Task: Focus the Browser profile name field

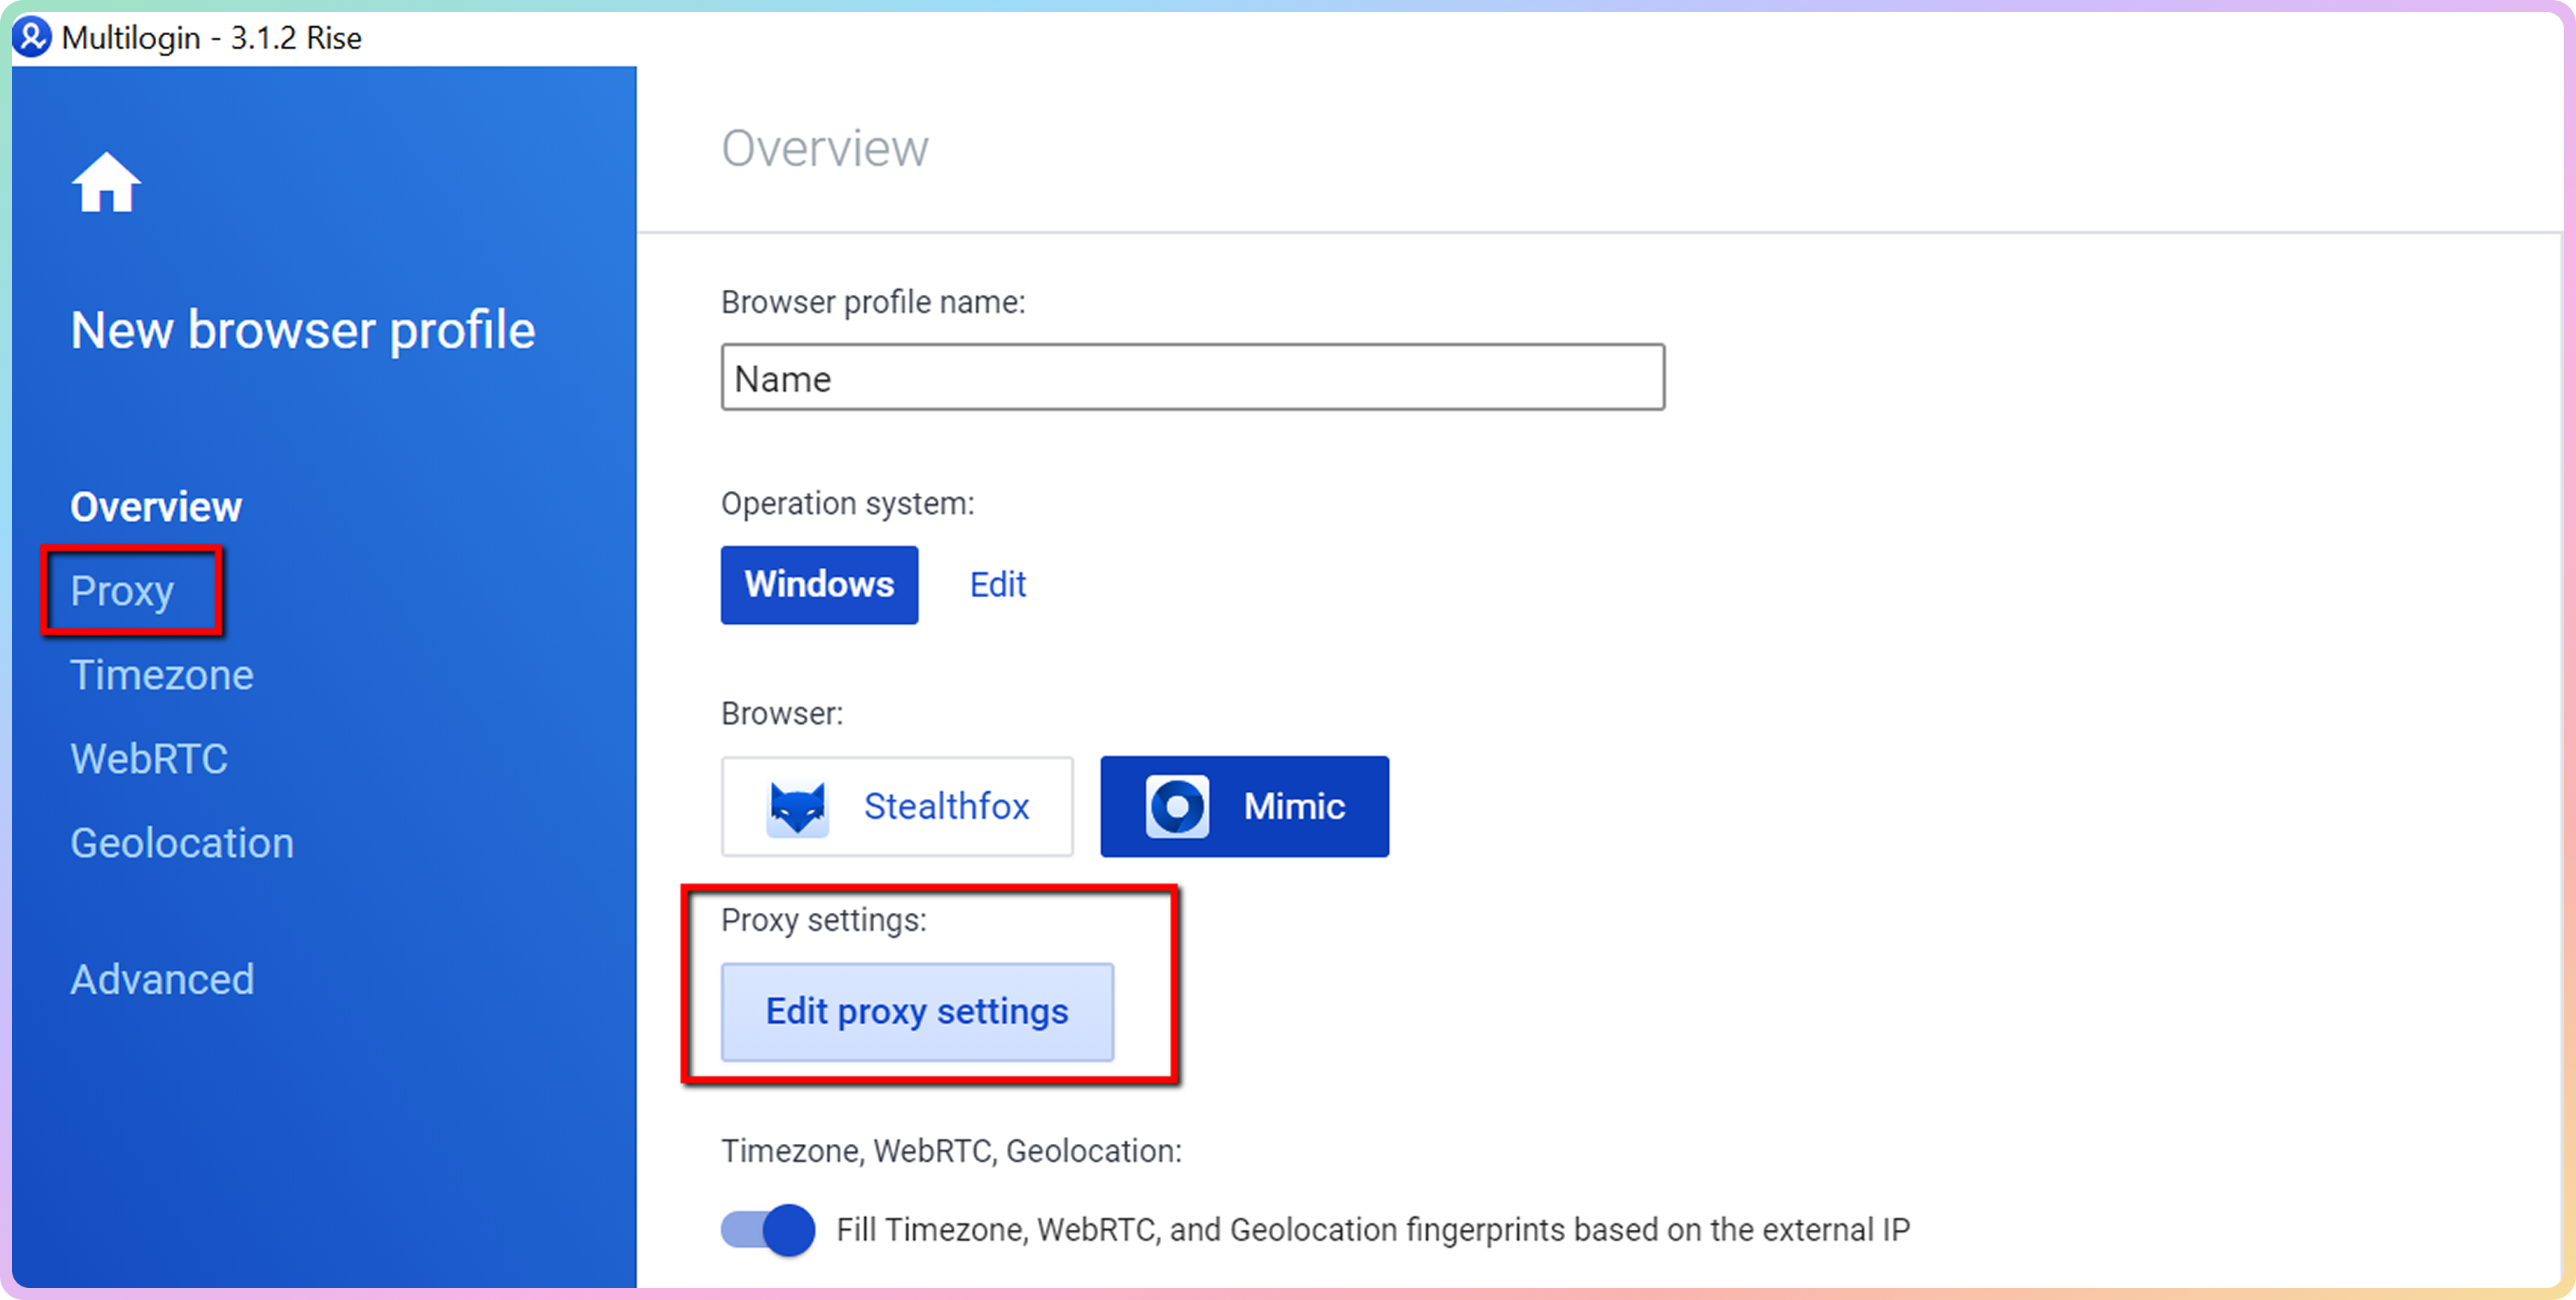Action: point(1192,378)
